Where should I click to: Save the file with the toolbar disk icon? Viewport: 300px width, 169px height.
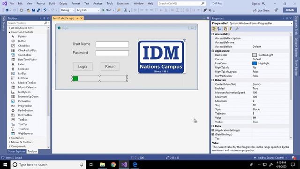[x=33, y=10]
